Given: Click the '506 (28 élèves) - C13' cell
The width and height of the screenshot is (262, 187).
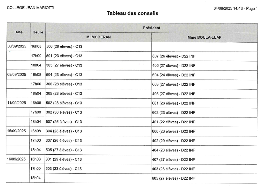Looking at the screenshot, I should (x=64, y=47).
